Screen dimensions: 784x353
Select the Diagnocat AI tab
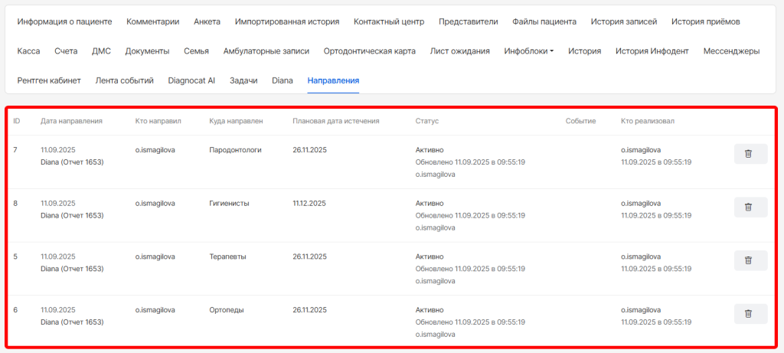(191, 80)
